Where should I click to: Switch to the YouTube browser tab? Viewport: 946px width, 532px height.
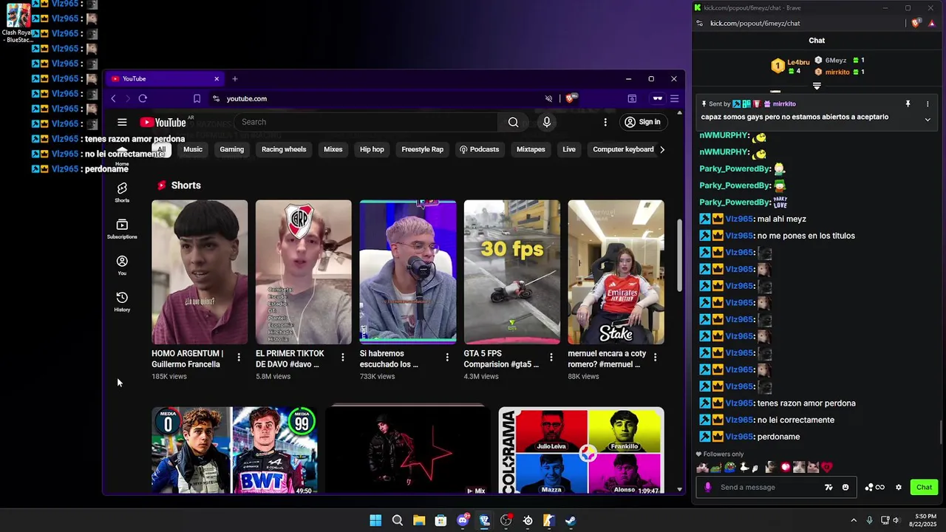click(x=163, y=79)
